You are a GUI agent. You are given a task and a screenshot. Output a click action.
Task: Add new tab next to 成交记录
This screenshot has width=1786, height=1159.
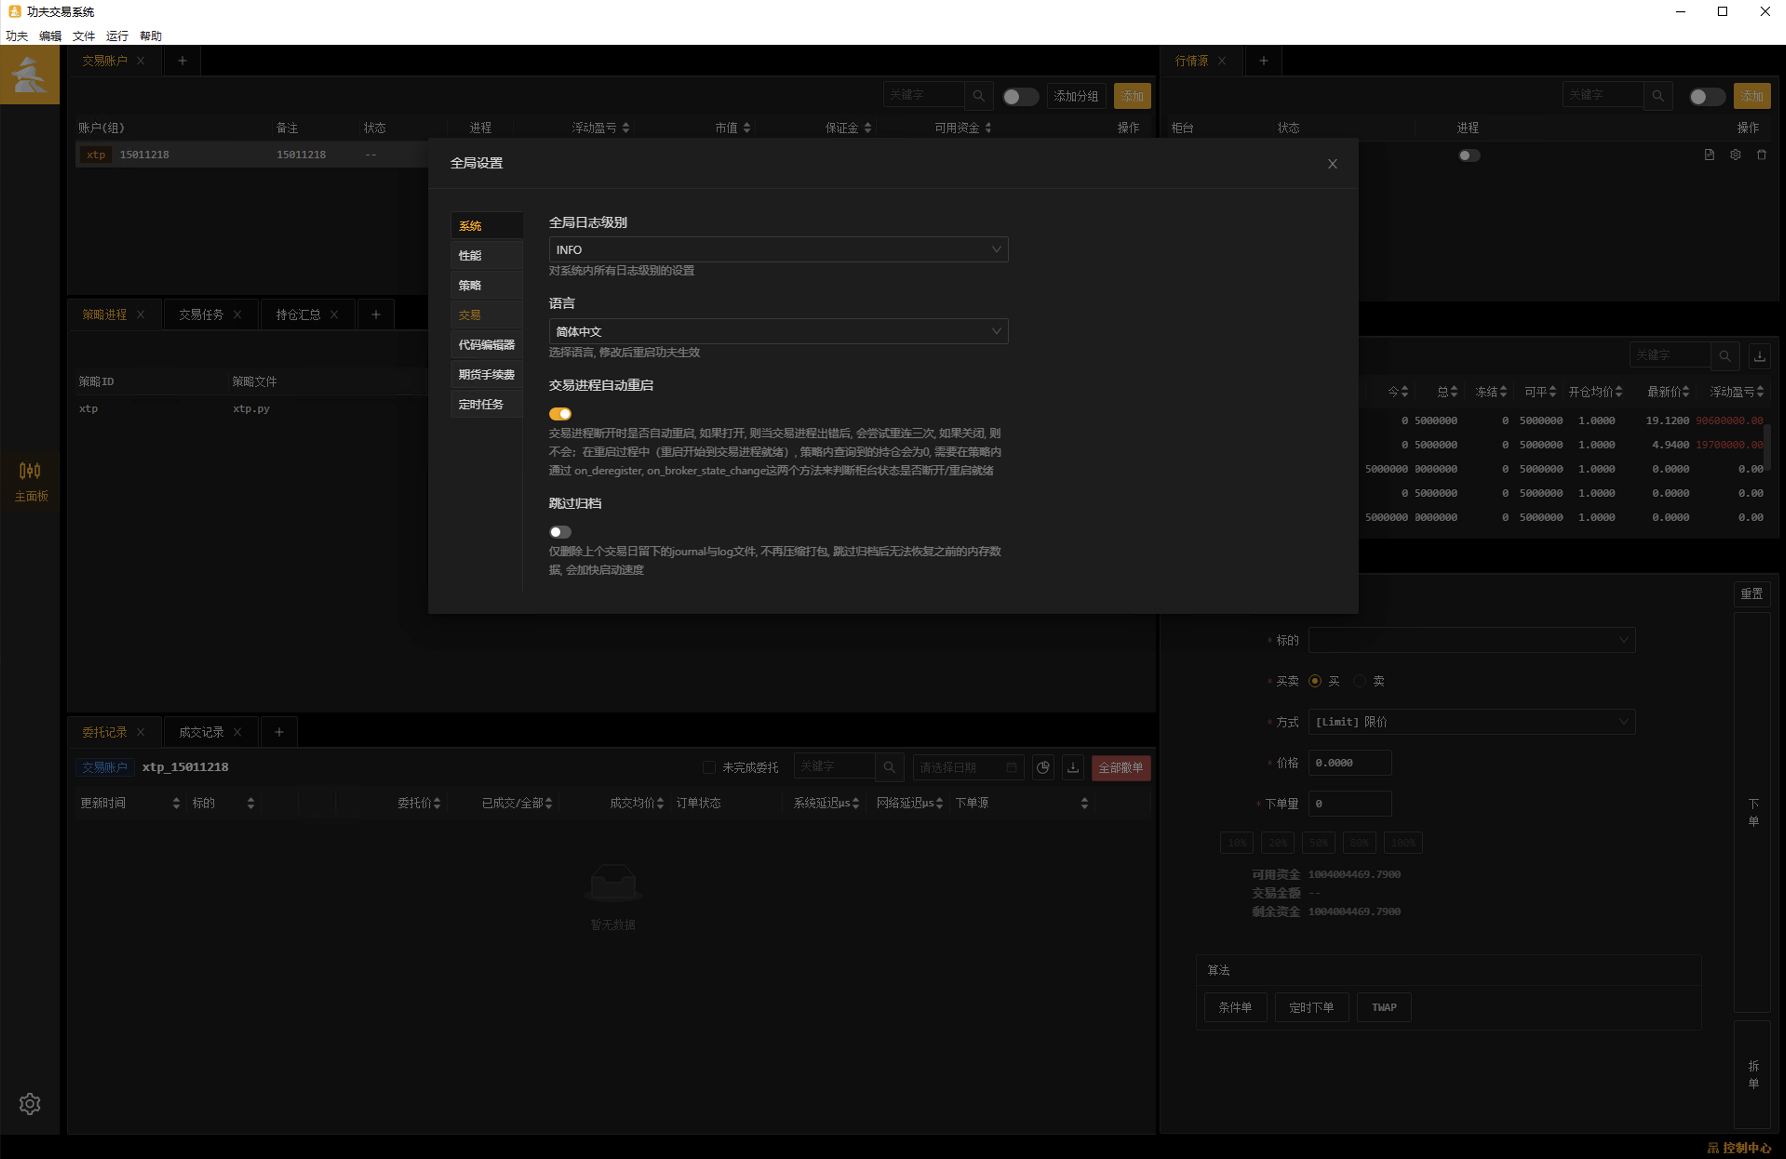pyautogui.click(x=279, y=732)
